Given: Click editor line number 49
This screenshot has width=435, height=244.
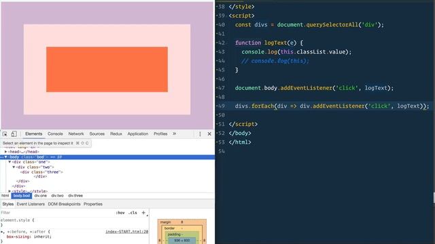Looking at the screenshot, I should coord(221,106).
